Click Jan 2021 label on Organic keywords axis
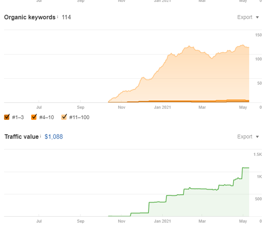The height and width of the screenshot is (230, 267). click(162, 107)
